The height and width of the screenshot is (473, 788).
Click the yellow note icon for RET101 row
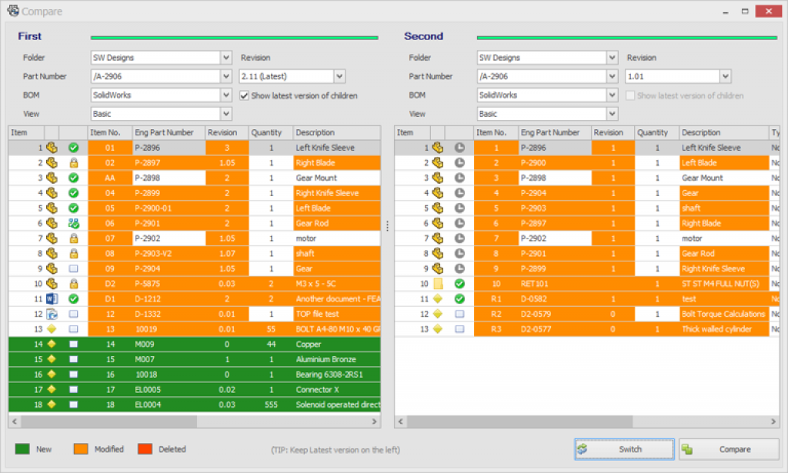437,284
